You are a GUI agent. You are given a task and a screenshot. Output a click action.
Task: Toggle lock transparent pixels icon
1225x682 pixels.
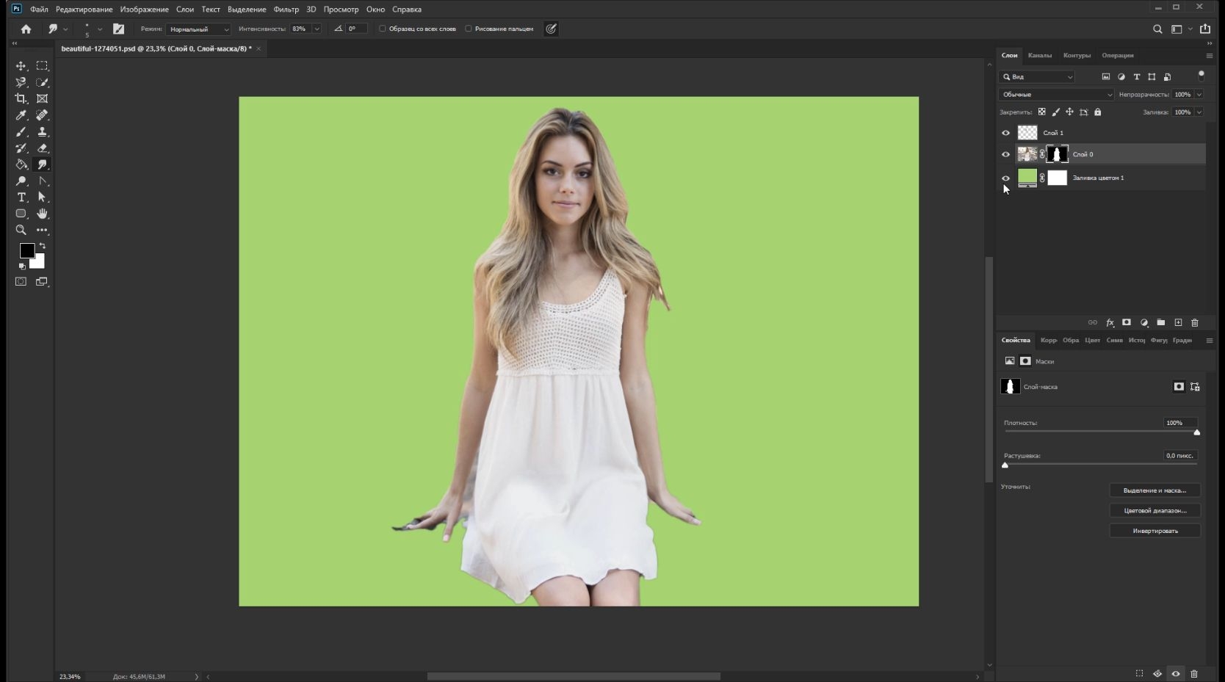coord(1041,112)
